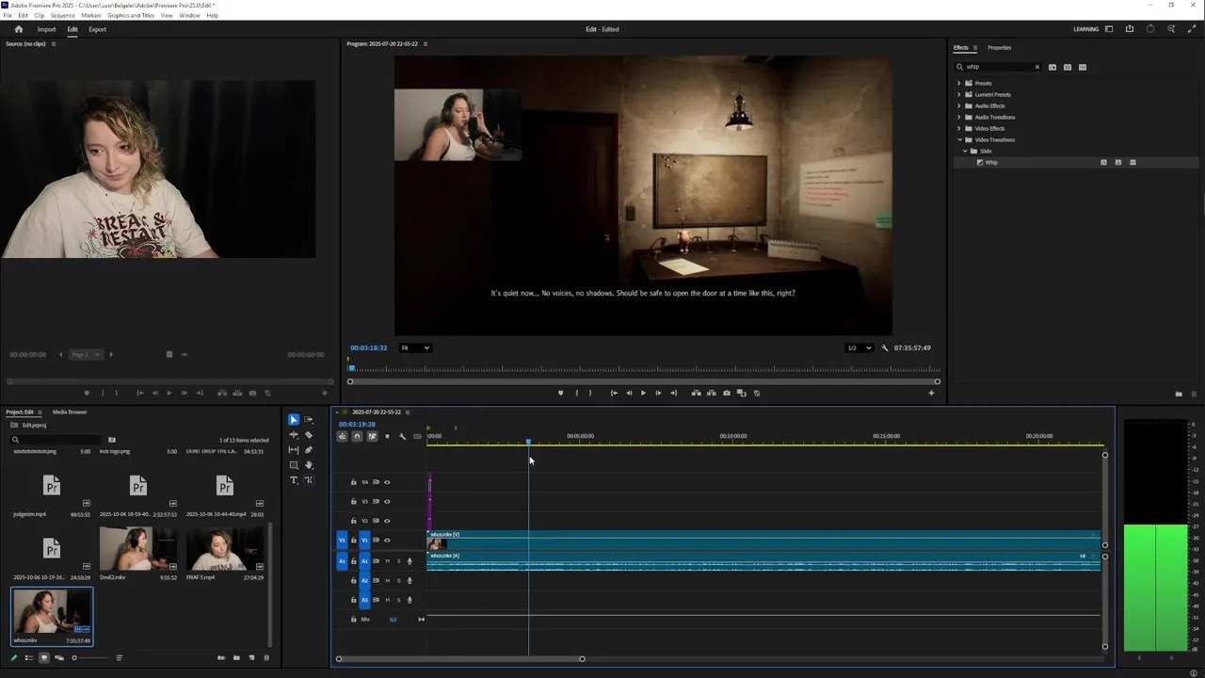The height and width of the screenshot is (678, 1205).
Task: Mute audio track A1
Action: click(387, 561)
